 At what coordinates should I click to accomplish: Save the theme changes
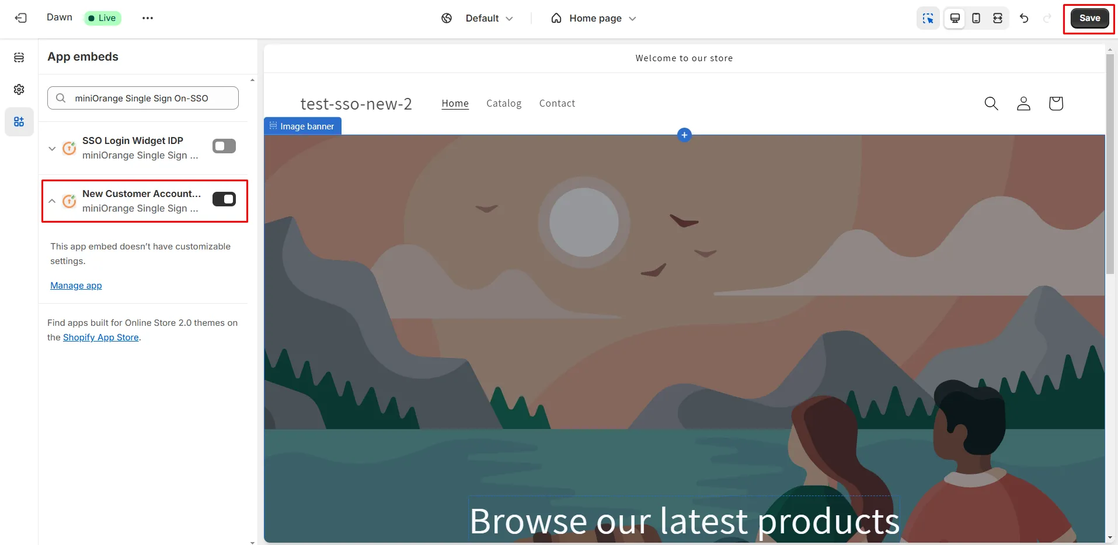1089,18
